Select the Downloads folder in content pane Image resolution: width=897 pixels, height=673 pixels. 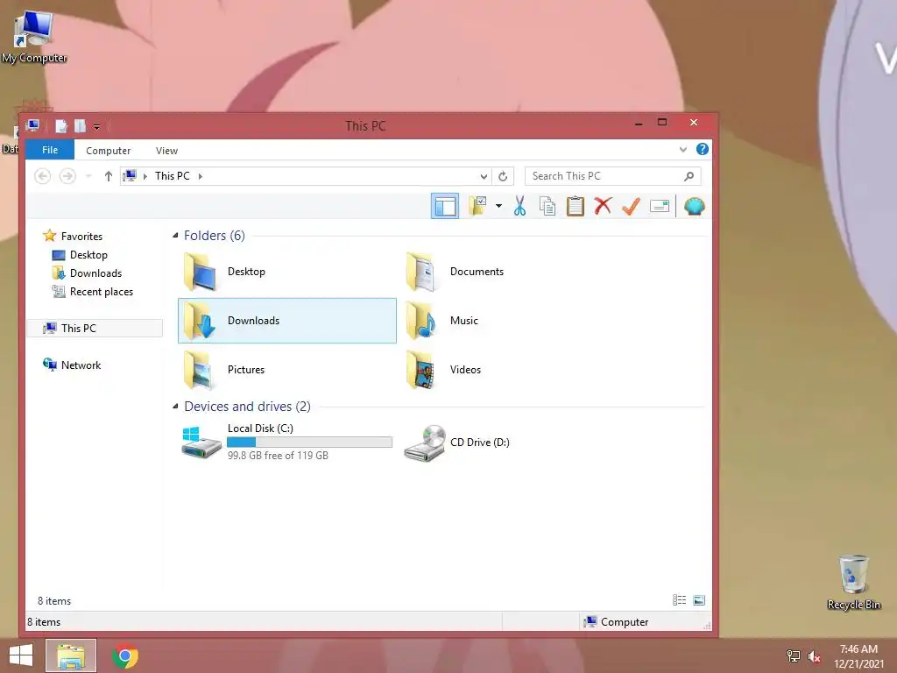(287, 321)
